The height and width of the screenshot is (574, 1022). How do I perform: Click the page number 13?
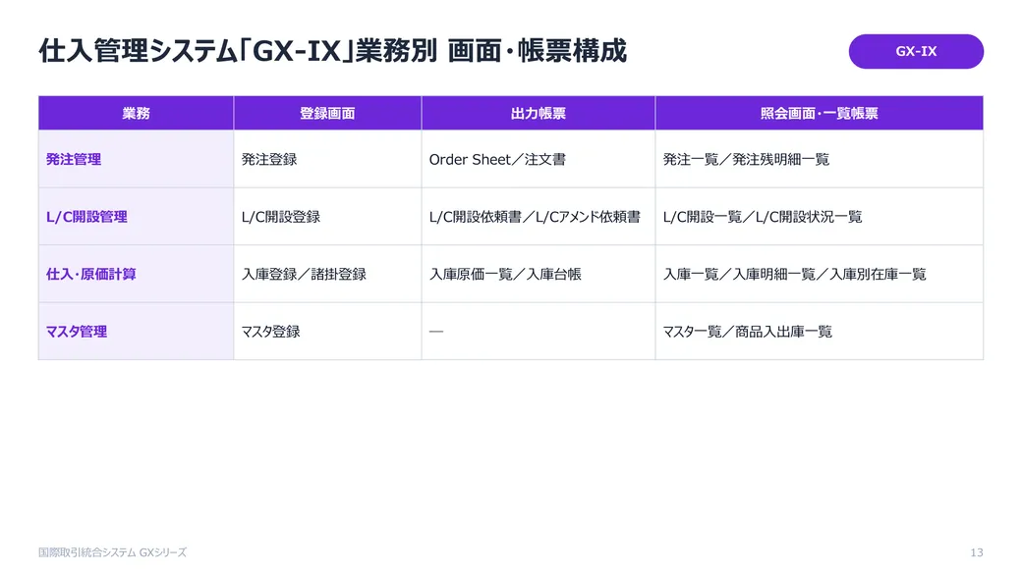pyautogui.click(x=977, y=552)
